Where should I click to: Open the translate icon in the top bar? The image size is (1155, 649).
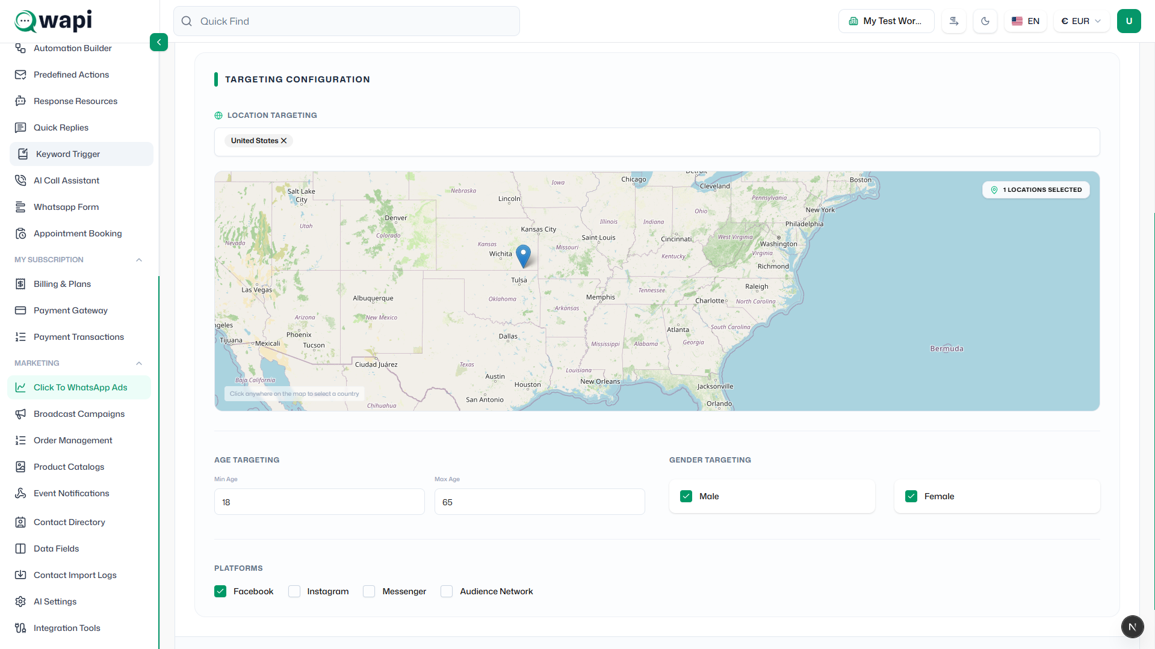[x=954, y=21]
